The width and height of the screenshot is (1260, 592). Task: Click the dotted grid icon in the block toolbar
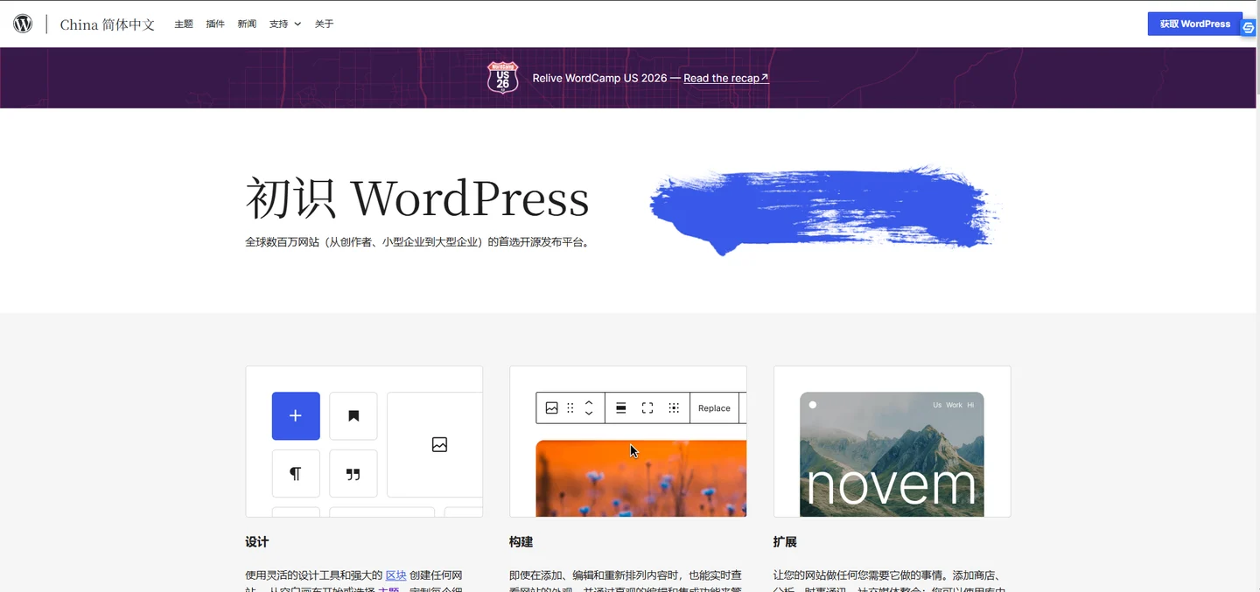point(674,408)
